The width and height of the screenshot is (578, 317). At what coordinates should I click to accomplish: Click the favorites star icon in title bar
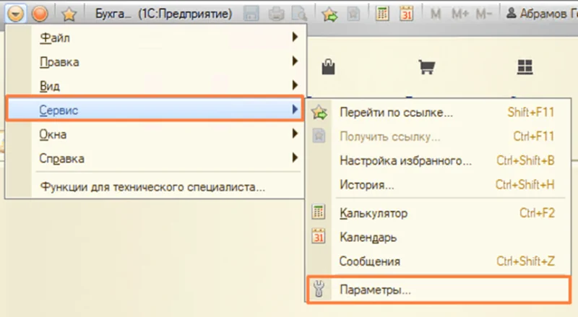pyautogui.click(x=69, y=12)
